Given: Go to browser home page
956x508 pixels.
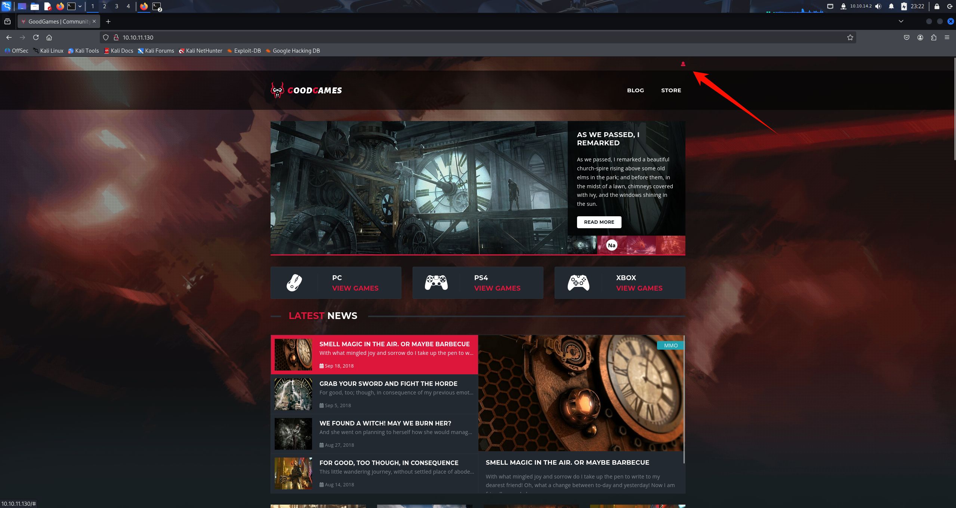Looking at the screenshot, I should pyautogui.click(x=49, y=37).
